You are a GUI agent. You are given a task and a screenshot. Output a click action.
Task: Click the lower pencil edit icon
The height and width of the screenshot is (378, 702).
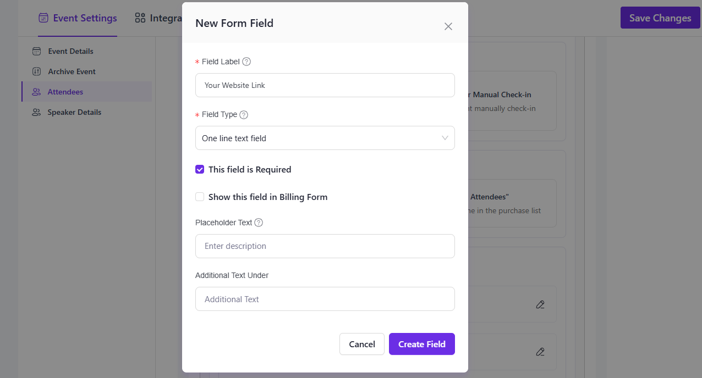coord(540,352)
